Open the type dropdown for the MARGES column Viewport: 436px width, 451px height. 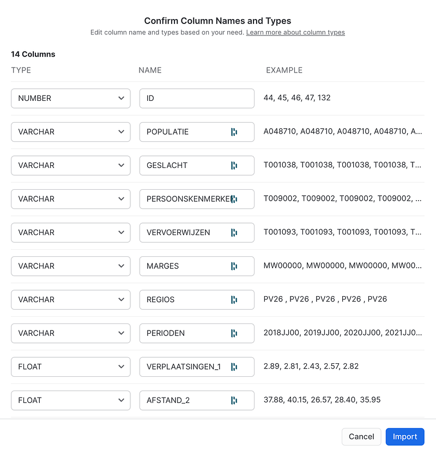pyautogui.click(x=71, y=266)
